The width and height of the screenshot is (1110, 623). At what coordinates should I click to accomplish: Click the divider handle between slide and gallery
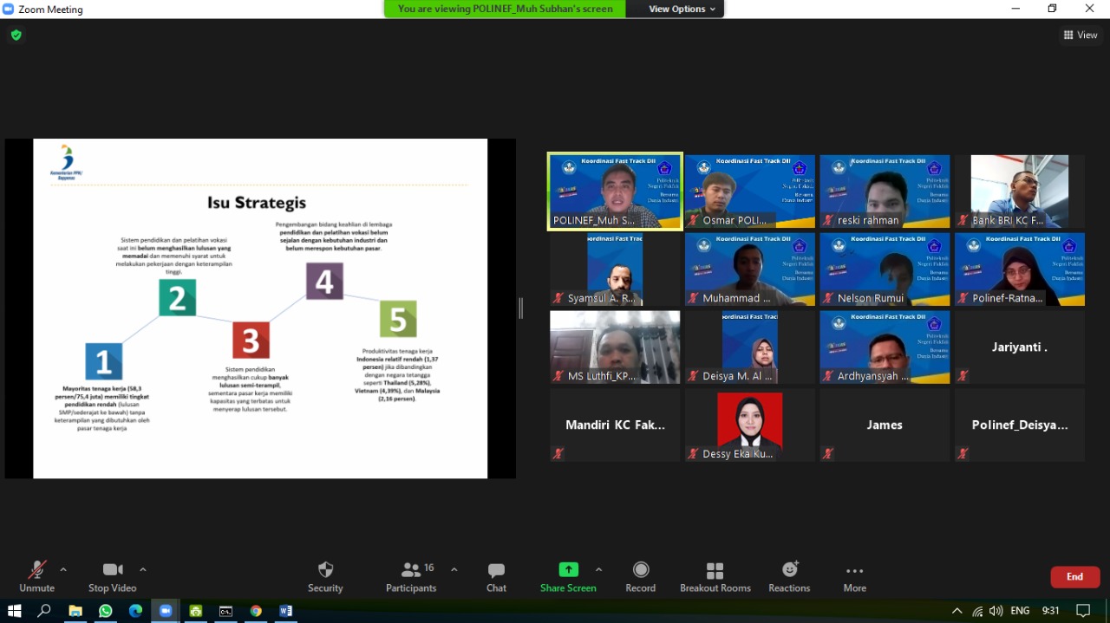click(520, 308)
